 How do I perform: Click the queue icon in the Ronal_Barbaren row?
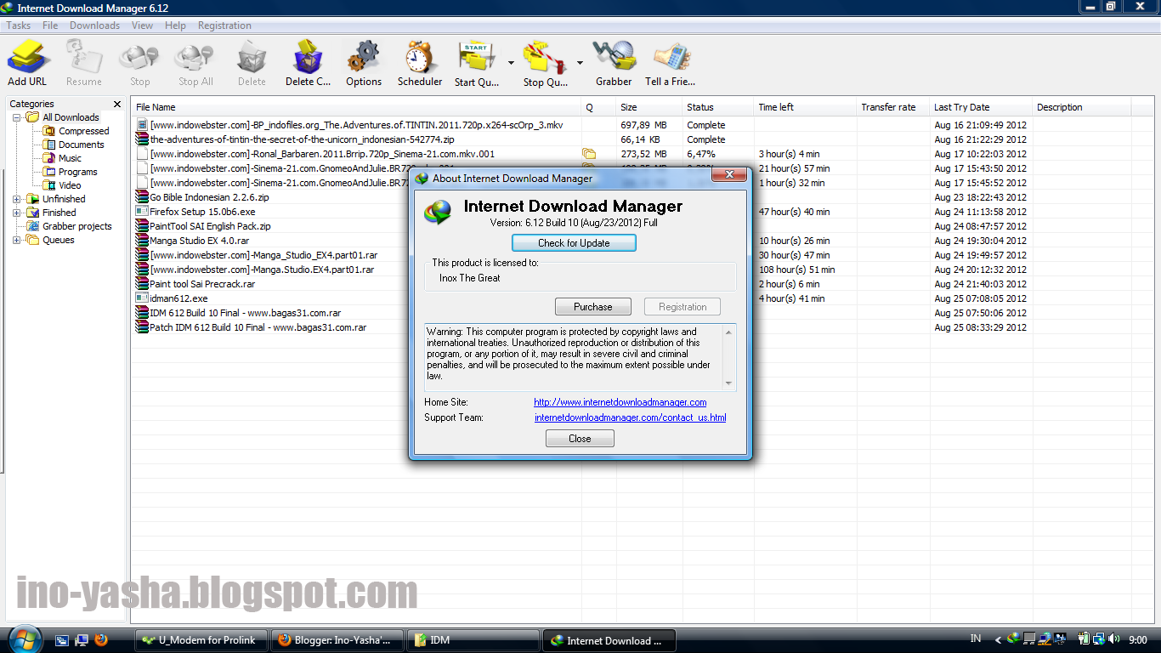point(589,154)
